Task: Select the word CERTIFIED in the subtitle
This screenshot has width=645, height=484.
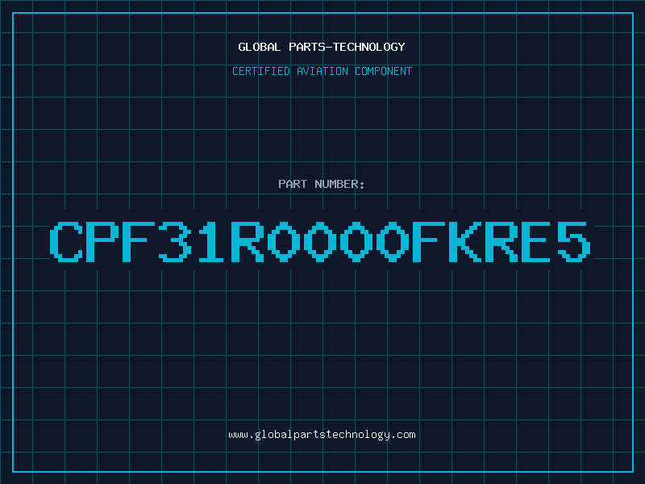Action: point(261,71)
